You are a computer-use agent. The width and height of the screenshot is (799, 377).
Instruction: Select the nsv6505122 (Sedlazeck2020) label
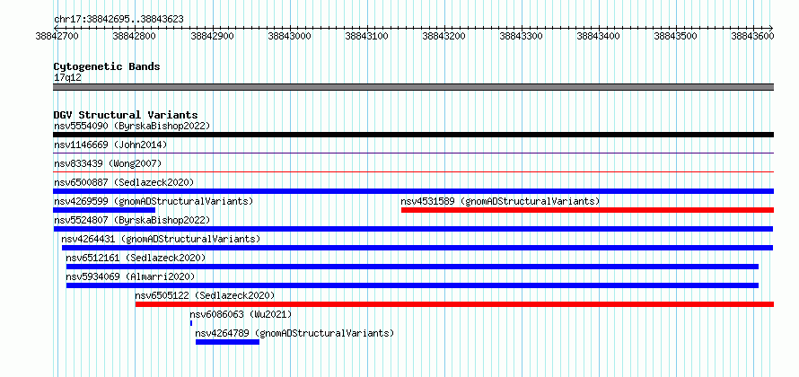[x=205, y=295]
